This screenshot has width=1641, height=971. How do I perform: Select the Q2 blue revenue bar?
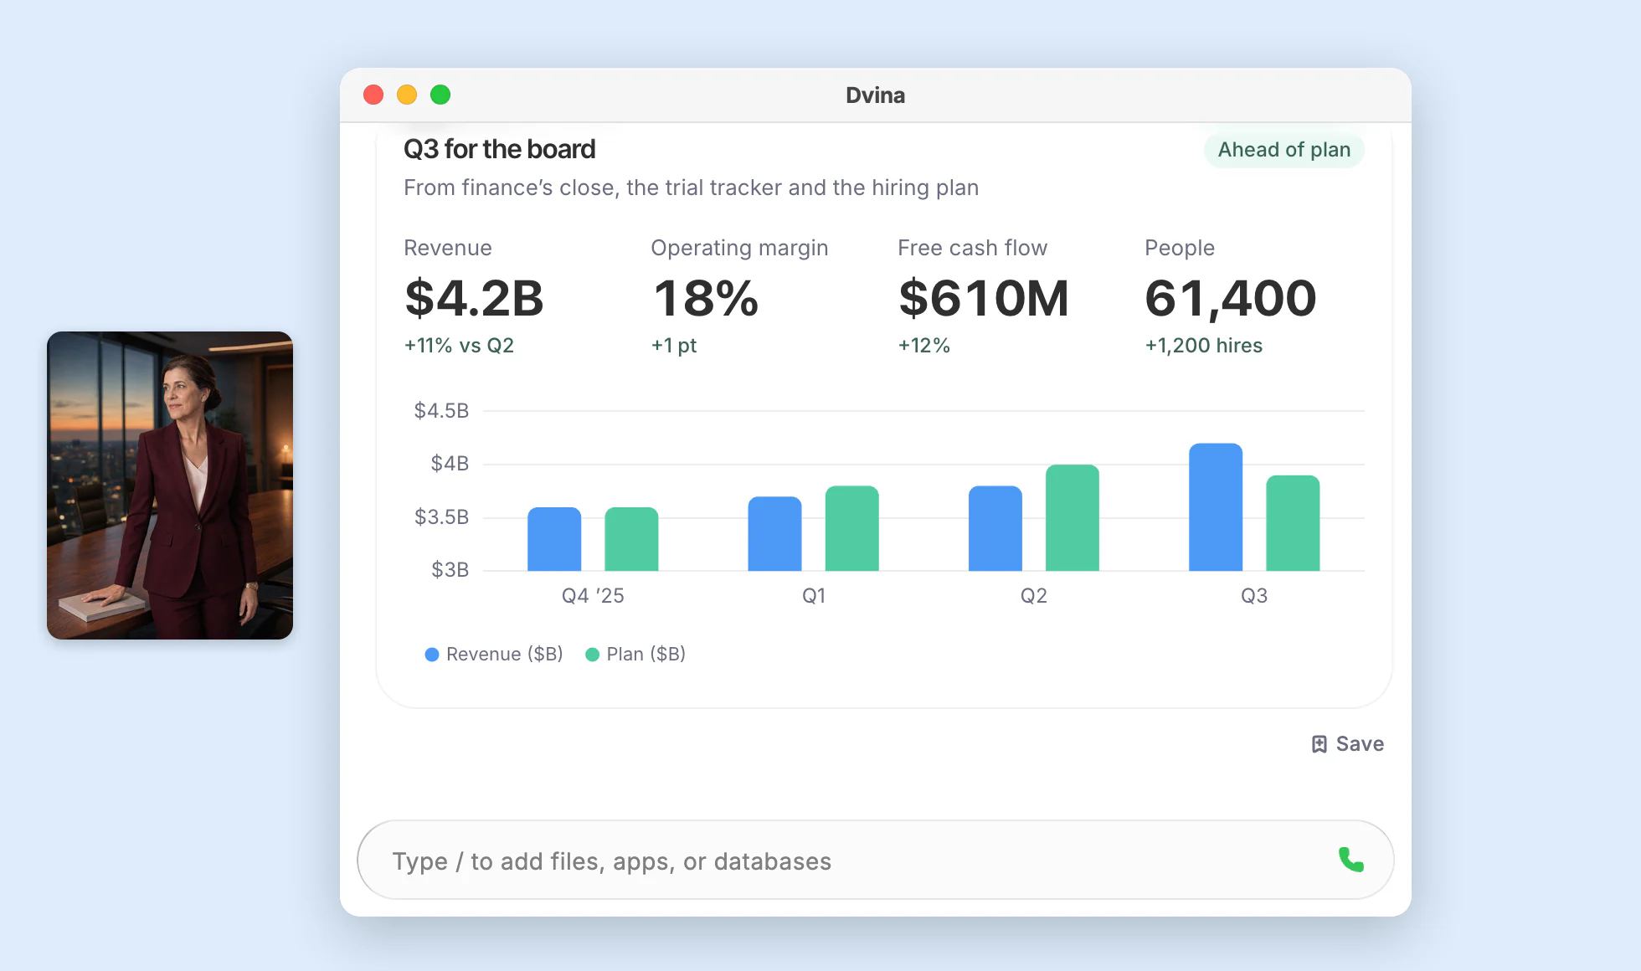pos(995,528)
